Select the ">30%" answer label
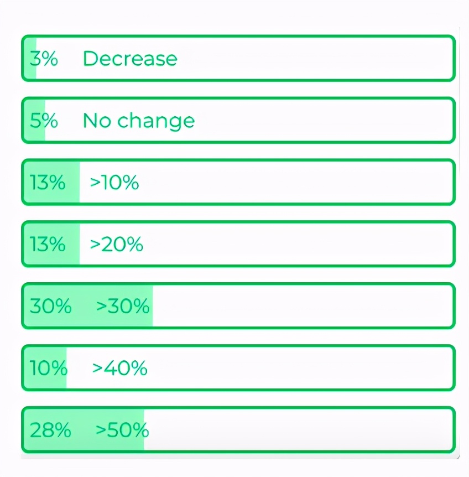469x477 pixels. click(123, 306)
